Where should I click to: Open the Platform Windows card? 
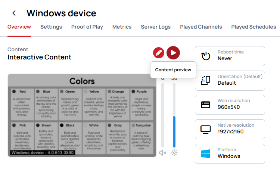click(230, 154)
